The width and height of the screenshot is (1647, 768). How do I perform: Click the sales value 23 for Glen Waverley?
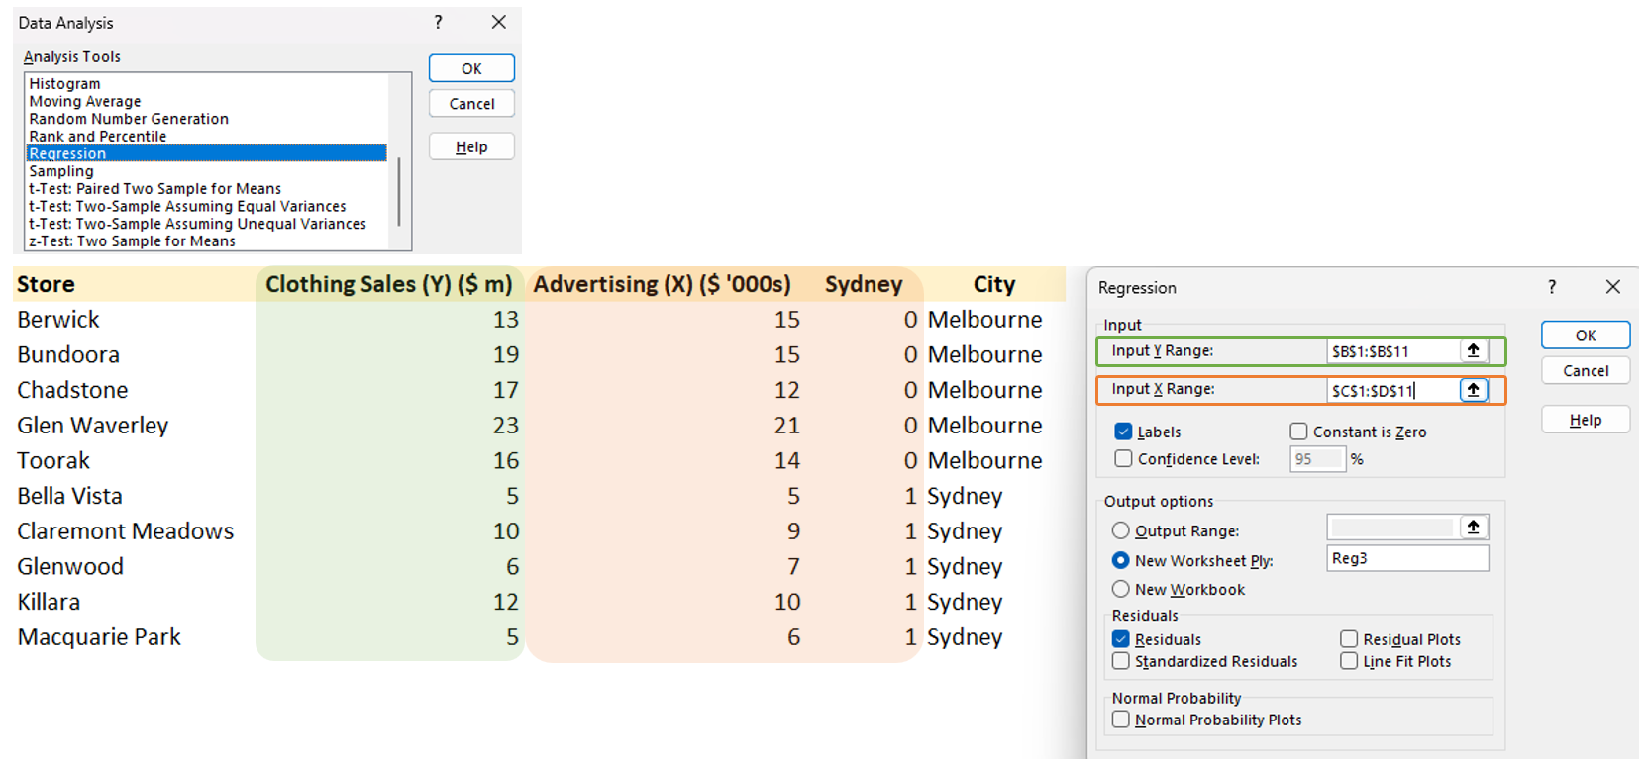click(506, 426)
